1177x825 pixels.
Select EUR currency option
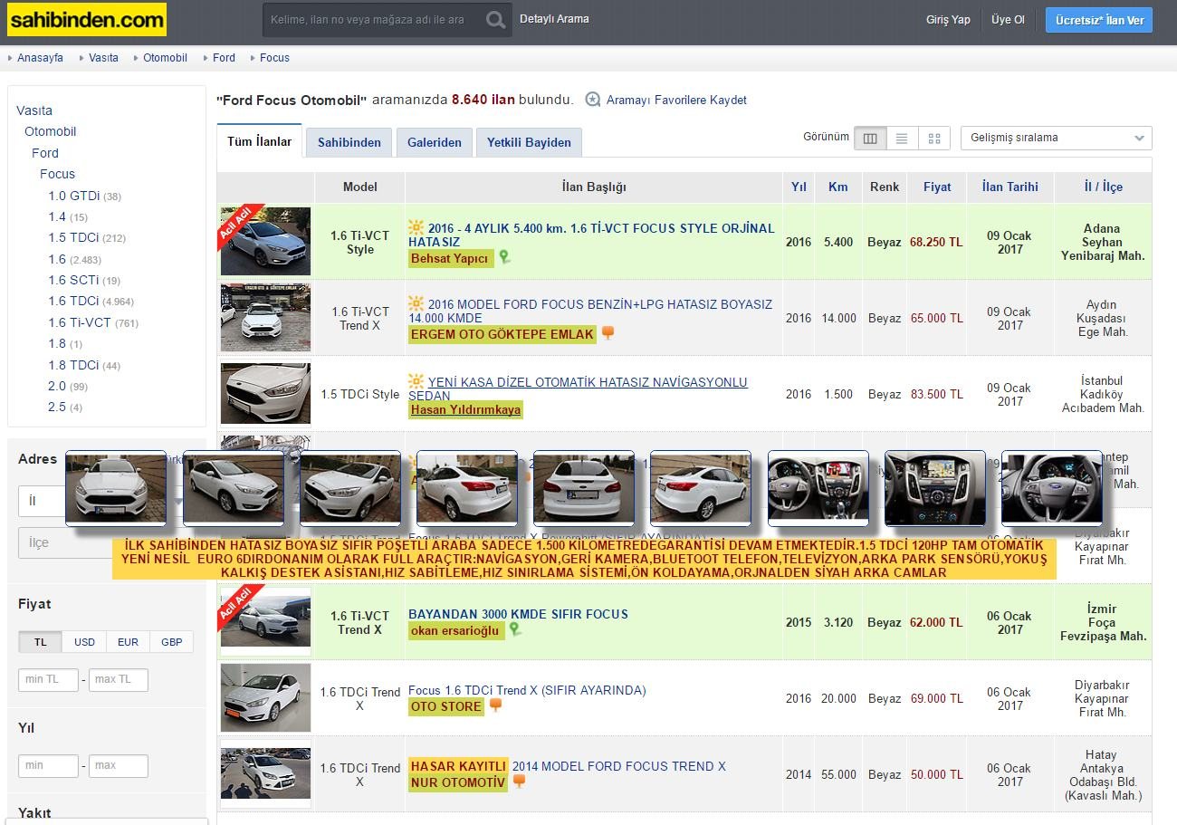(x=128, y=642)
